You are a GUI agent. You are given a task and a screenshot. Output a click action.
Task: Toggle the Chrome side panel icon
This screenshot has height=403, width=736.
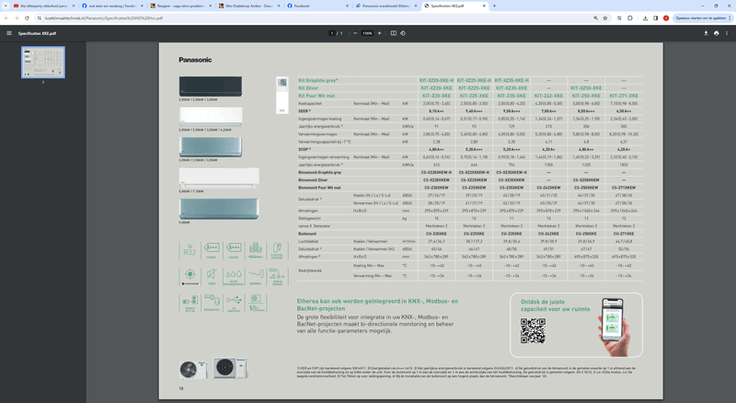[x=656, y=18]
